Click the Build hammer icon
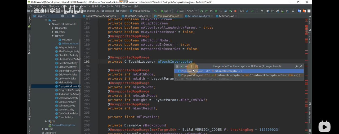This screenshot has height=134, width=339. click(155, 11)
